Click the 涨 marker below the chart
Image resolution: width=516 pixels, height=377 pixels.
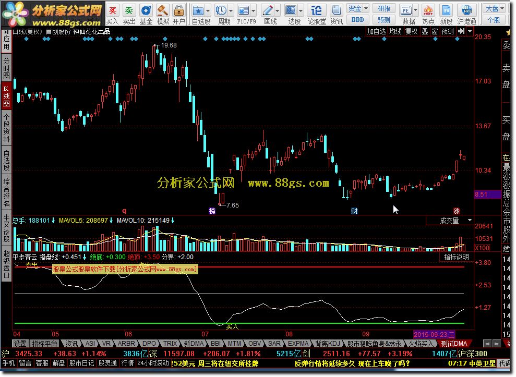[x=457, y=211]
